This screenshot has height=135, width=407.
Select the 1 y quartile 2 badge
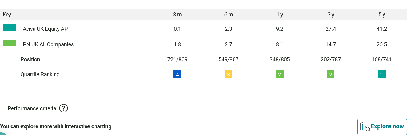click(280, 74)
